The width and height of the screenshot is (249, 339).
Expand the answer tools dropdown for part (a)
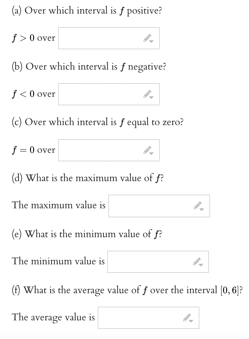[151, 41]
